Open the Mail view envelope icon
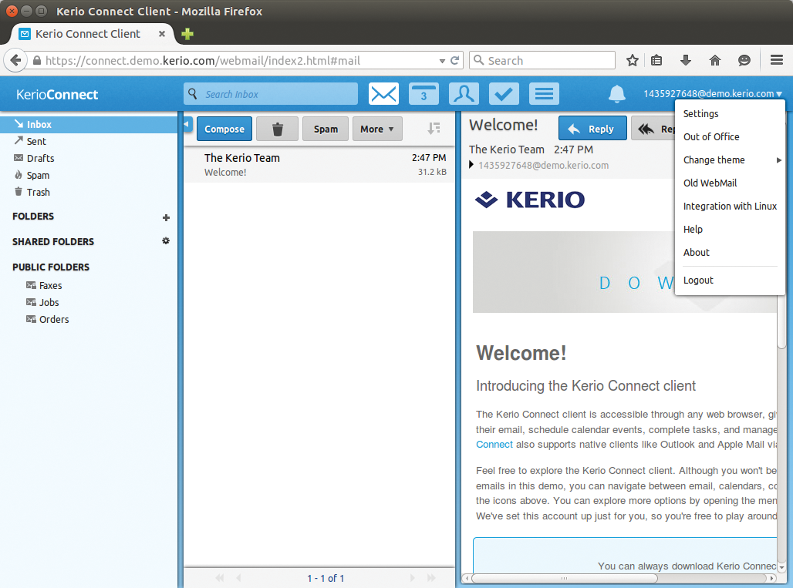 tap(383, 93)
